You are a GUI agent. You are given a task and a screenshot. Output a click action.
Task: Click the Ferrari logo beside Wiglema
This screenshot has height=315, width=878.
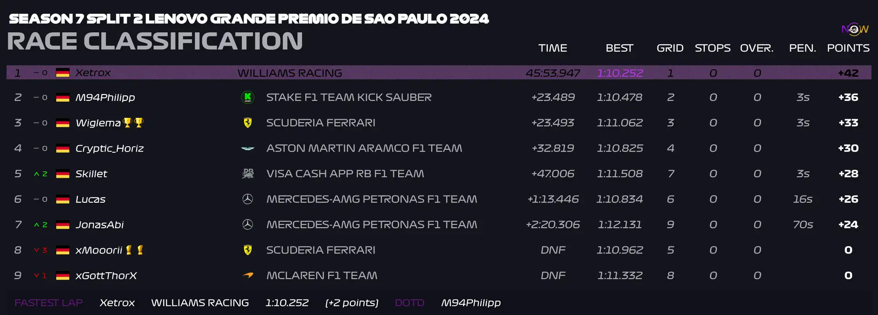(248, 123)
